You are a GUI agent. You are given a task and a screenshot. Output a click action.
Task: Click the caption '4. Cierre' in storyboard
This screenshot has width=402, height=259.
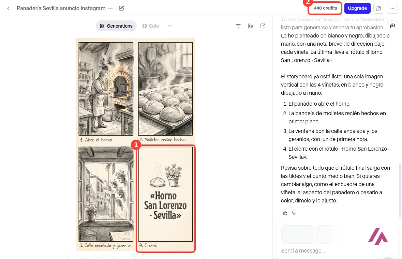tap(148, 245)
